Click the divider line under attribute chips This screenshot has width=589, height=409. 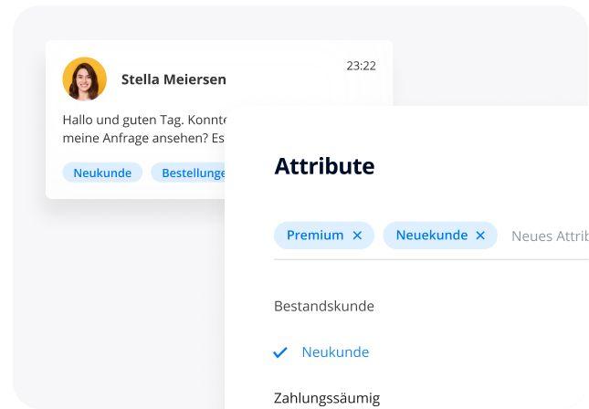pos(431,259)
